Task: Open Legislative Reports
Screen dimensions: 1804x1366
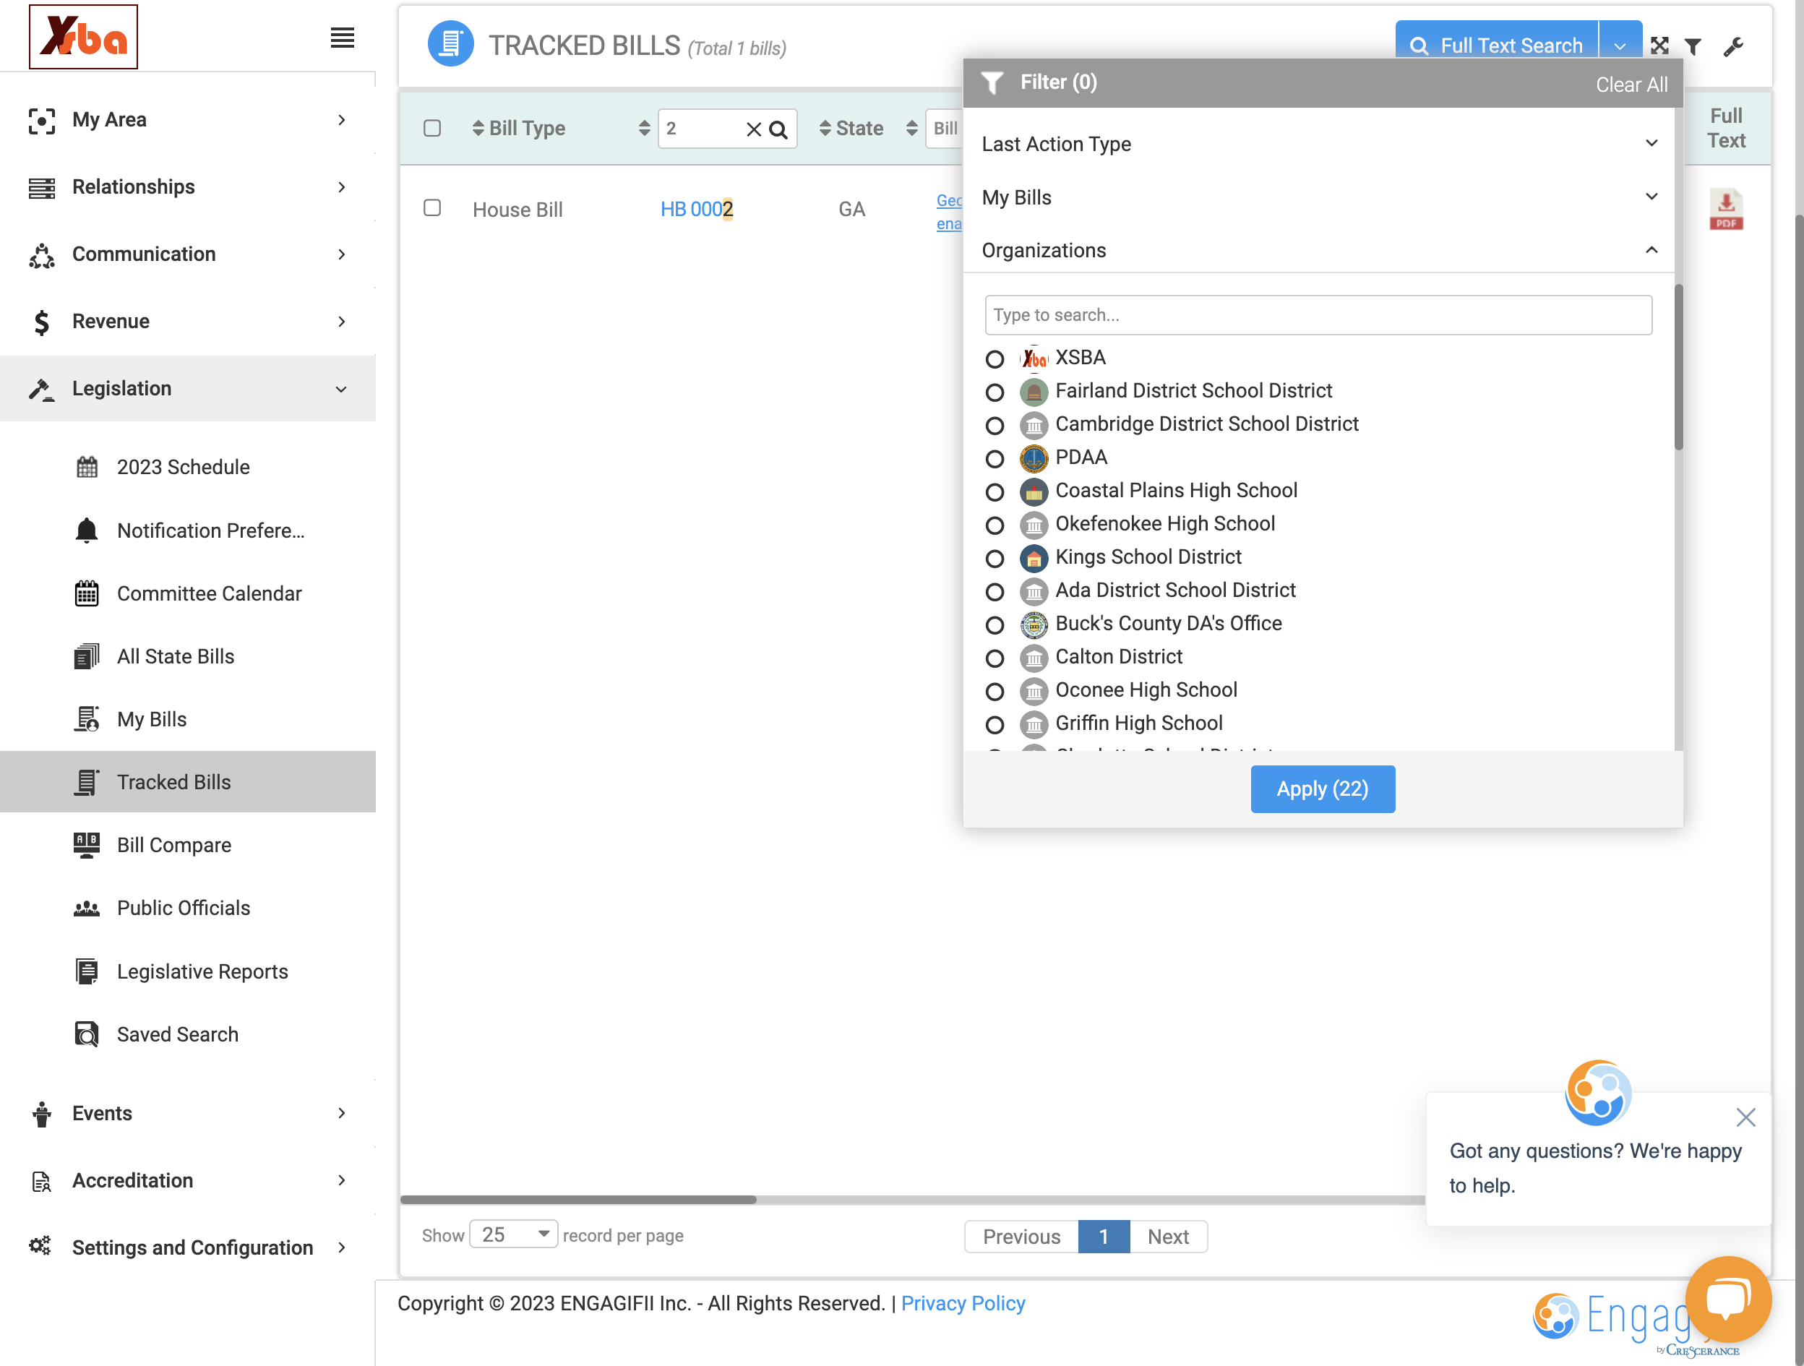Action: coord(202,971)
